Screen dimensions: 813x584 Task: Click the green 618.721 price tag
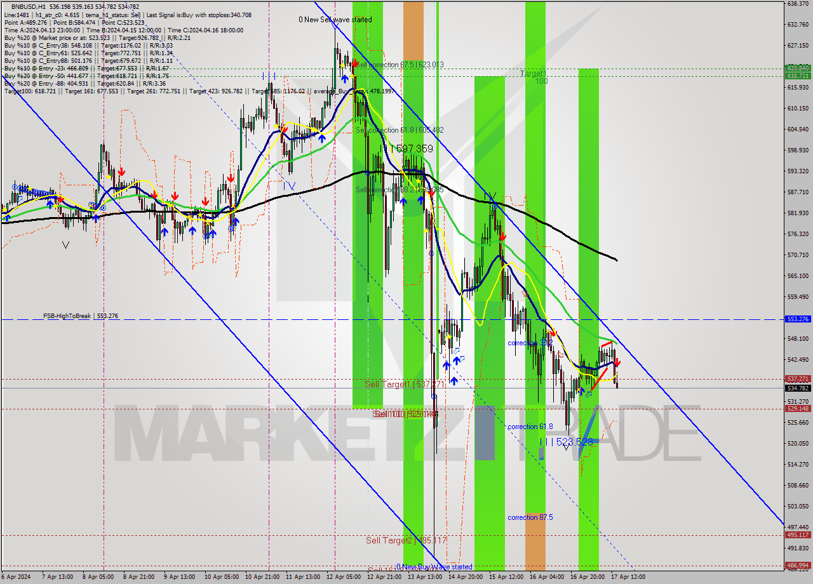pos(798,76)
